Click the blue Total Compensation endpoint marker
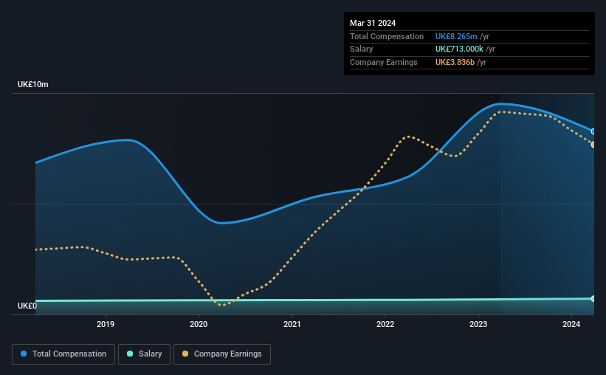This screenshot has height=375, width=606. pos(593,131)
